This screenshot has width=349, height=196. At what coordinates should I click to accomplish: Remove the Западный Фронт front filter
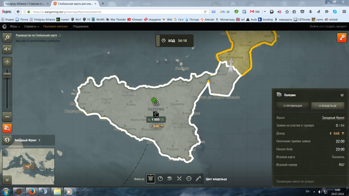tap(39, 140)
